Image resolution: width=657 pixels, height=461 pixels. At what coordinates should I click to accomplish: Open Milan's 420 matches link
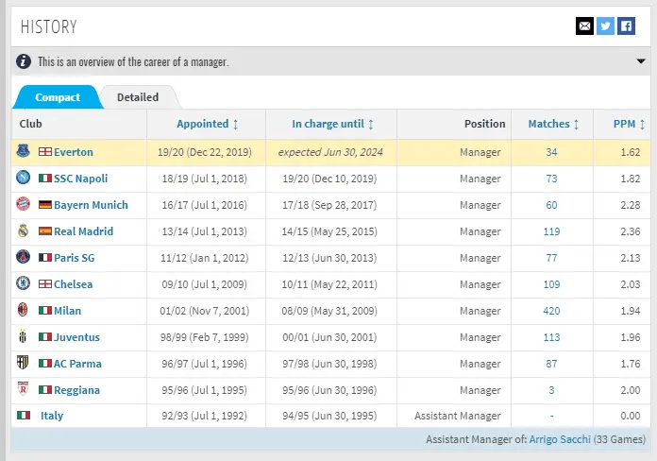pos(551,311)
